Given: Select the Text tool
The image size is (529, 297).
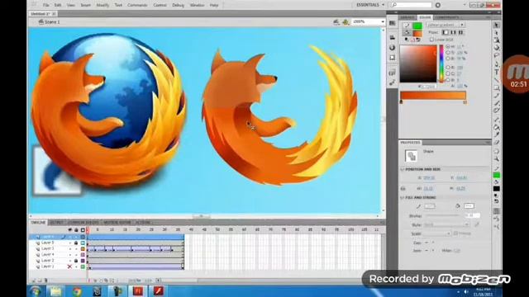Looking at the screenshot, I should coord(496,72).
